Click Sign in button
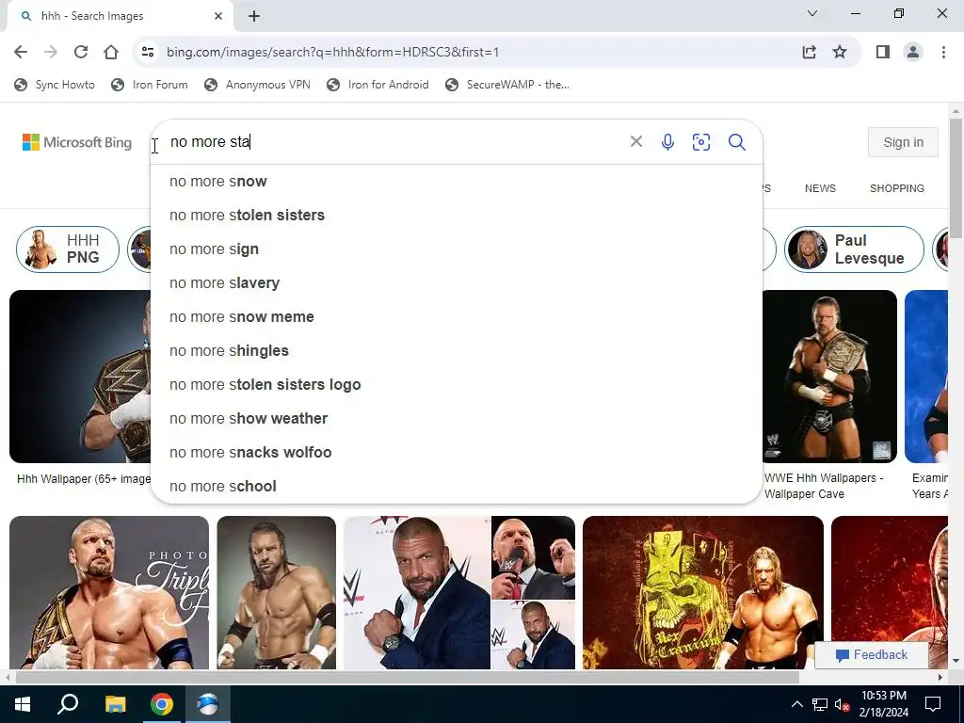964x723 pixels. coord(903,142)
